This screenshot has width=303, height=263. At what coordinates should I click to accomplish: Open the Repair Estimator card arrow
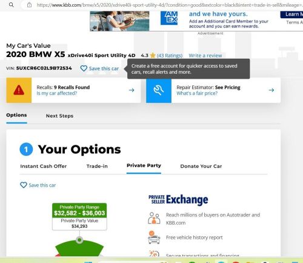(271, 90)
